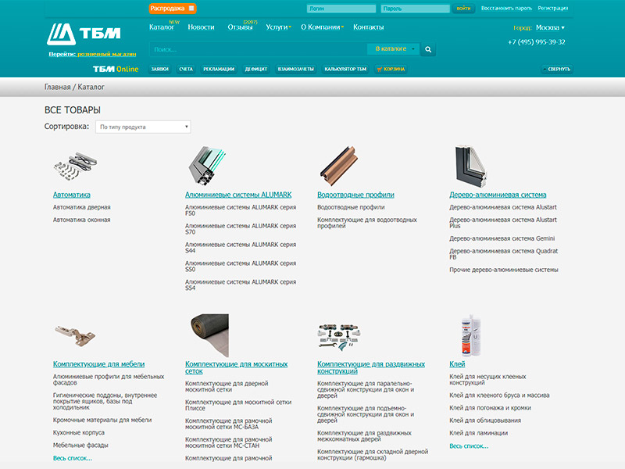Screen dimensions: 625x469
Task: Click the ALUMARK aluminium profile image
Action: pos(207,163)
